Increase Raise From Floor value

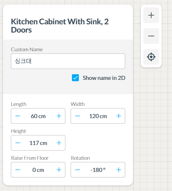pos(59,170)
